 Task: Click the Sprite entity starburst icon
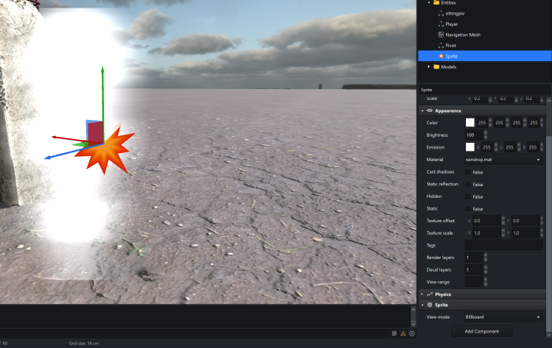[x=441, y=56]
